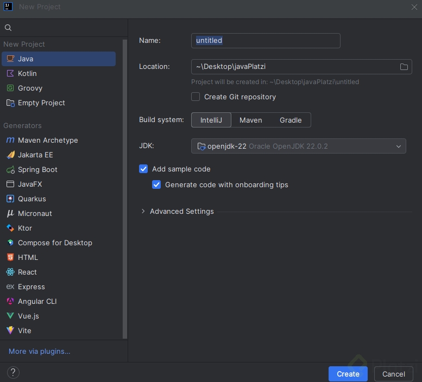Select the Groovy project type icon
422x382 pixels.
(10, 88)
